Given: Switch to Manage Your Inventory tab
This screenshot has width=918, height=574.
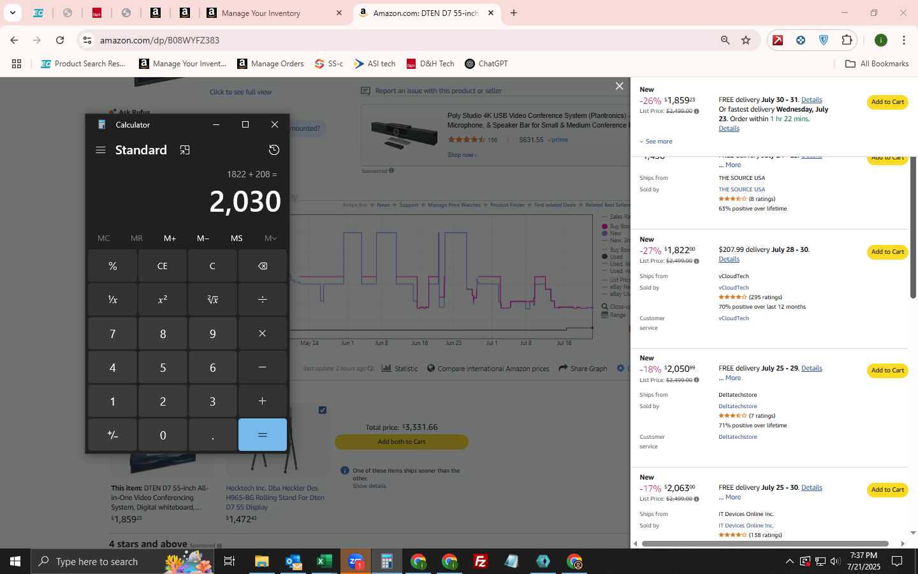Looking at the screenshot, I should point(274,13).
